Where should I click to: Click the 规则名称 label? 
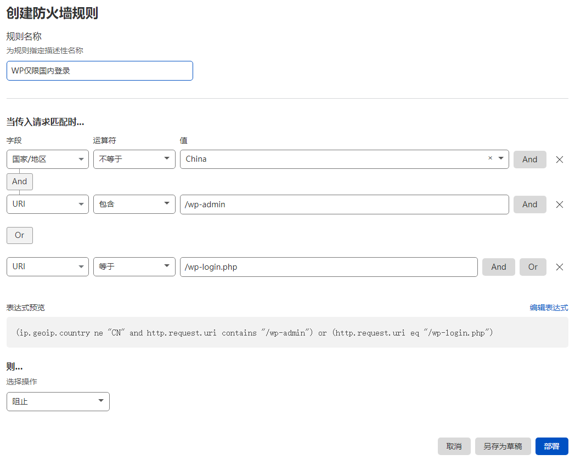click(x=24, y=36)
